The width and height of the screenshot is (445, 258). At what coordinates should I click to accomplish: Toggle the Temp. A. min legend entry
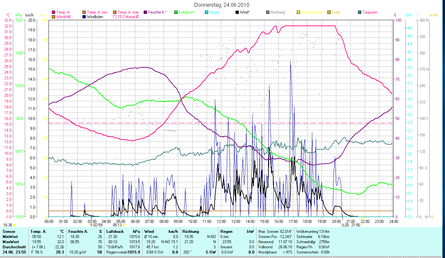pyautogui.click(x=84, y=12)
